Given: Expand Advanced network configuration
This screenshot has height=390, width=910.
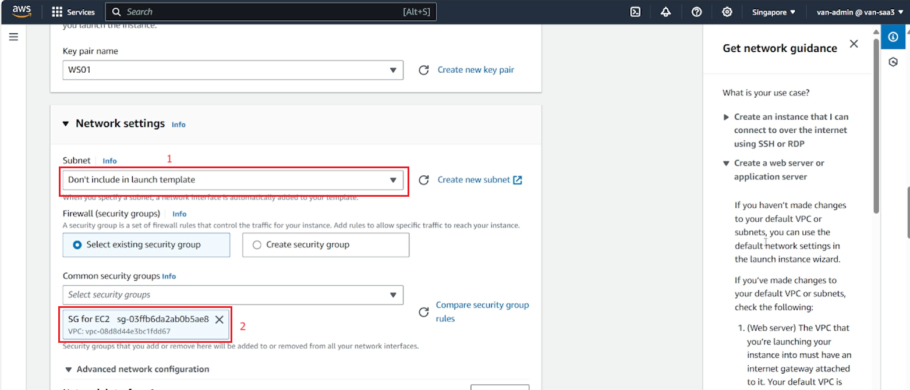Looking at the screenshot, I should coord(137,369).
